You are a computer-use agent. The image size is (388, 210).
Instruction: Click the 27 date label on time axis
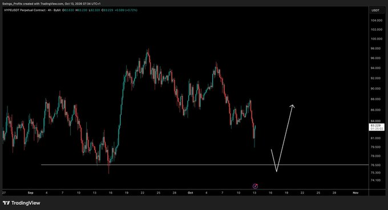pos(4,193)
